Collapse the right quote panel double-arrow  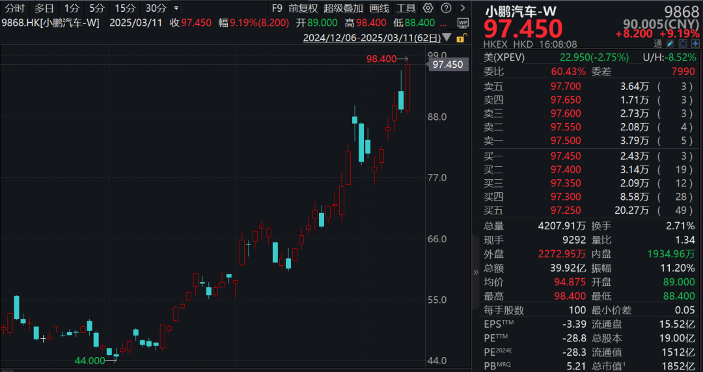(476, 270)
